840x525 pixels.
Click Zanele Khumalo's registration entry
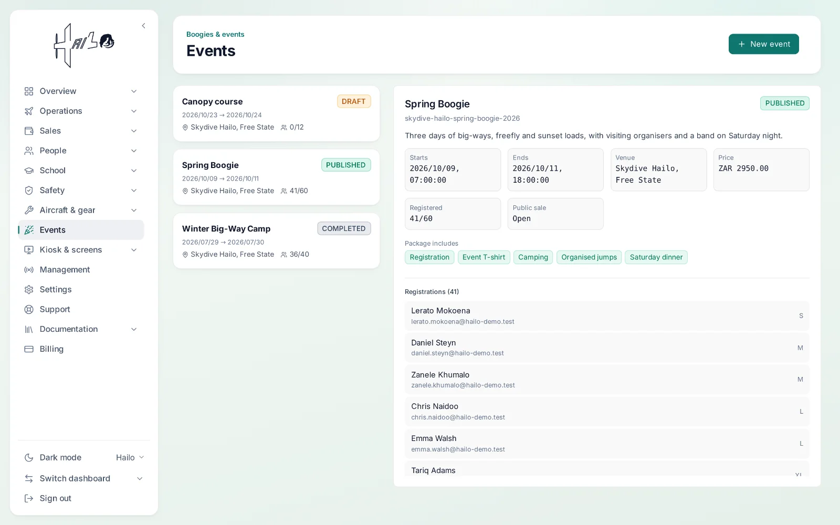coord(607,380)
